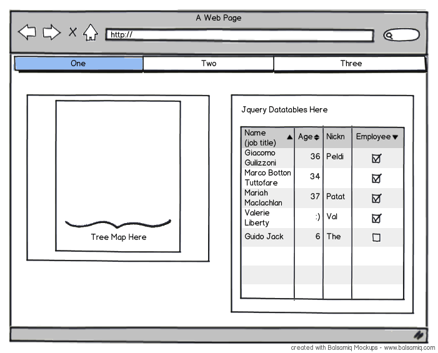The height and width of the screenshot is (353, 438).
Task: Sort the Age column
Action: tap(309, 137)
